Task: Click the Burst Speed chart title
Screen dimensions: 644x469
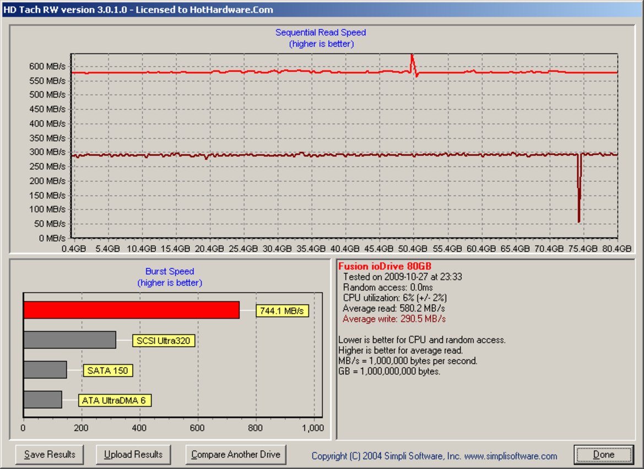Action: click(x=169, y=271)
